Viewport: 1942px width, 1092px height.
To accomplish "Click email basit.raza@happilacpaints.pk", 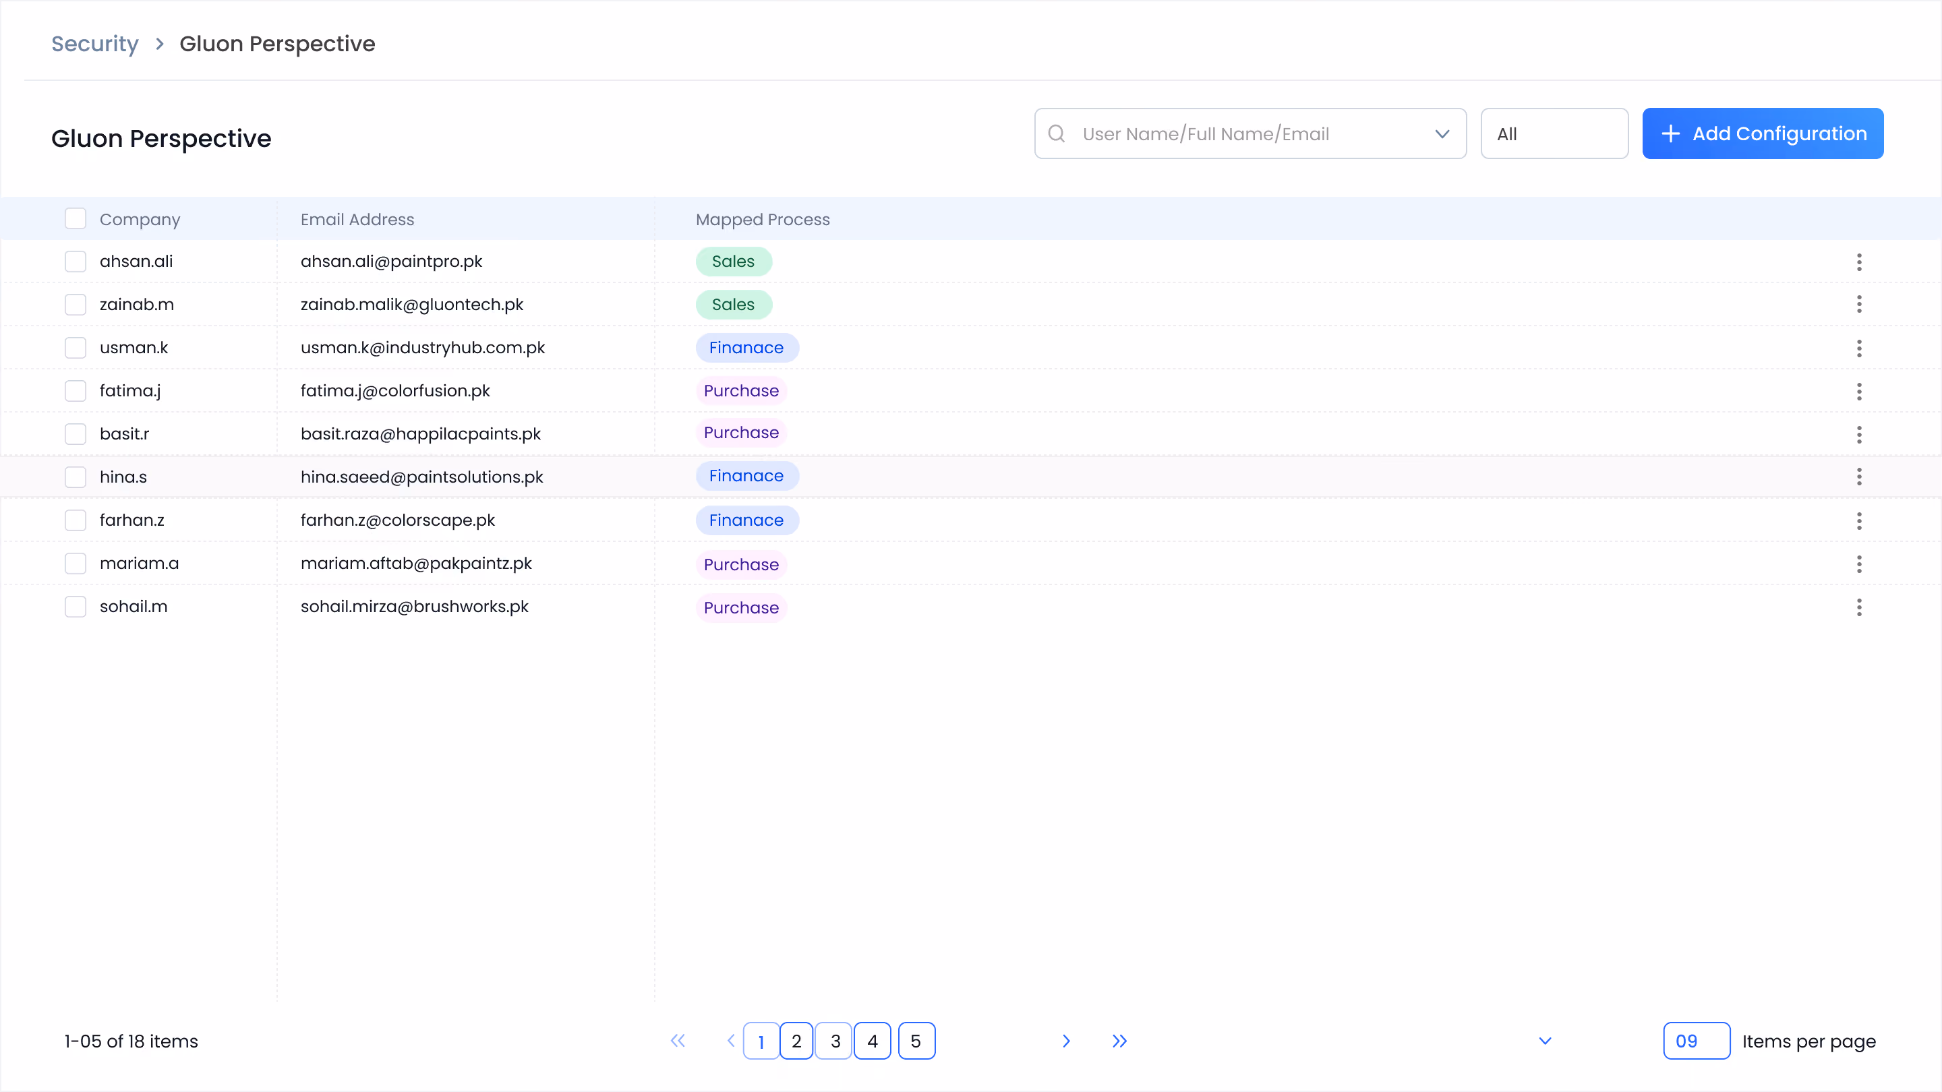I will (421, 434).
